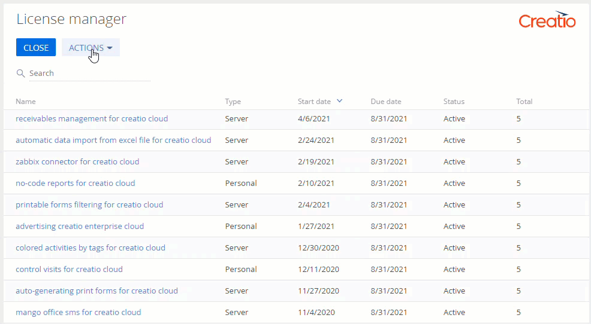Click the search magnifier icon
The height and width of the screenshot is (324, 591).
click(x=20, y=74)
